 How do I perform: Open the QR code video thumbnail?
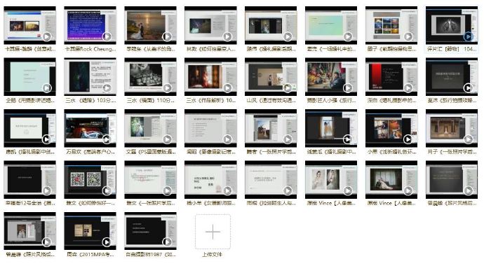coord(90,179)
